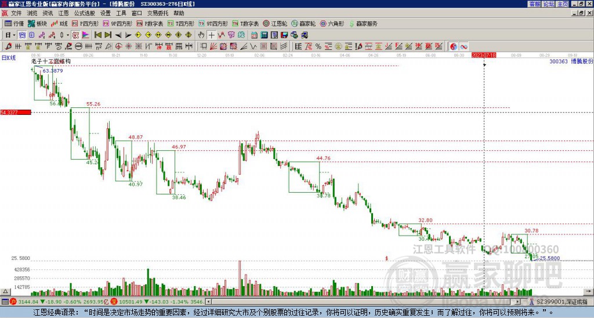Open the 六角形 tool
This screenshot has width=594, height=318.
332,23
